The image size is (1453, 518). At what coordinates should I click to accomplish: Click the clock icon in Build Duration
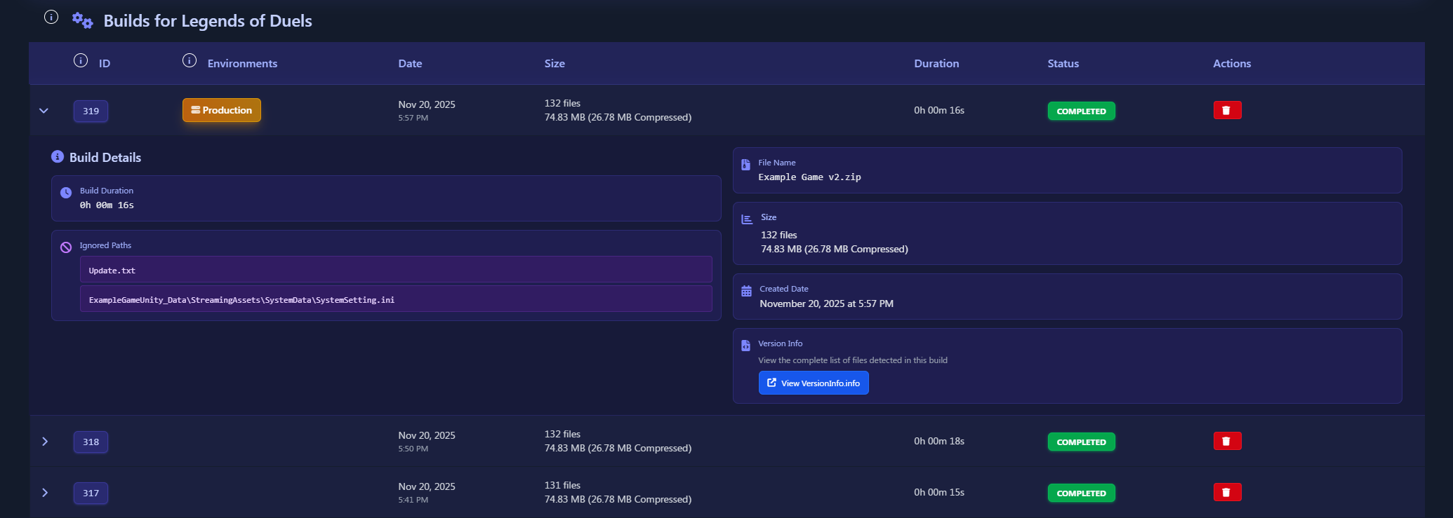66,193
